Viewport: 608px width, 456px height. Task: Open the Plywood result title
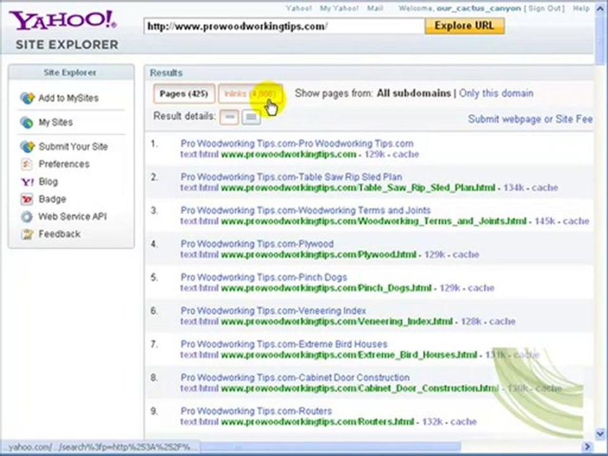[257, 244]
